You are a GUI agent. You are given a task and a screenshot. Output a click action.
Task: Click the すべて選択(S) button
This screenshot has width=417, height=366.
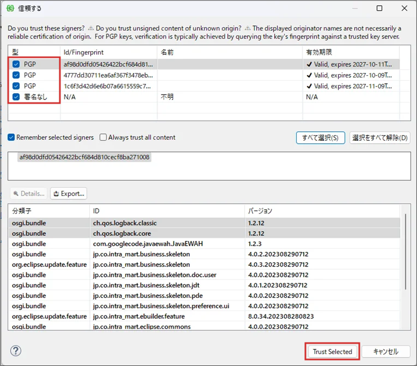click(320, 138)
